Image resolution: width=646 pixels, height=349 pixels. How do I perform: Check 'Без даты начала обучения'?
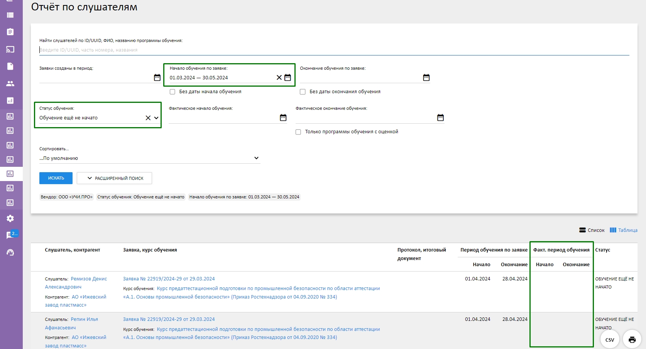[172, 92]
